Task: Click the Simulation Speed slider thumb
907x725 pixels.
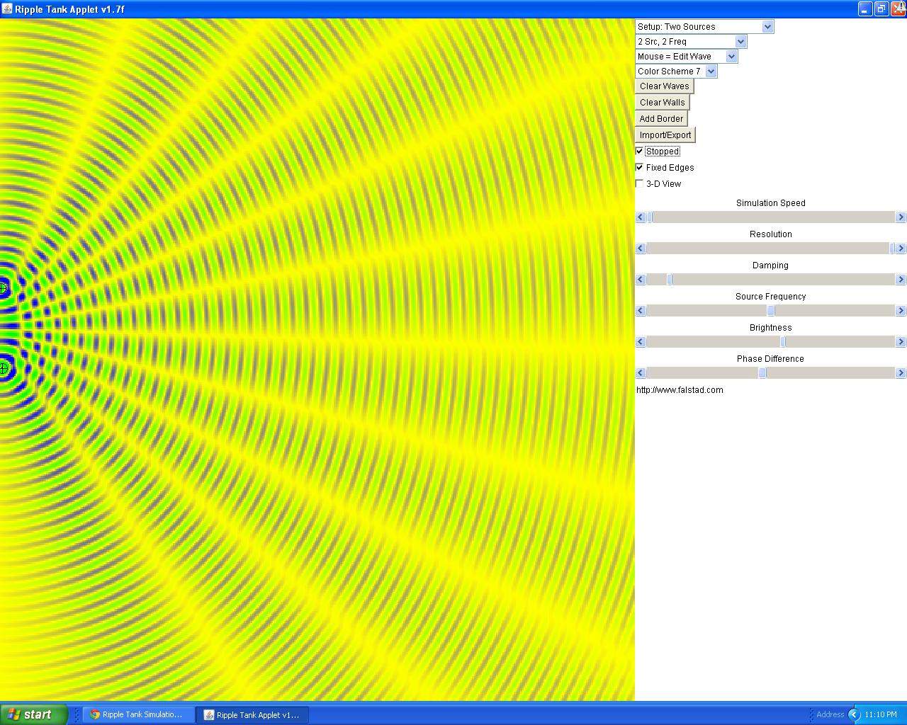Action: (x=650, y=217)
